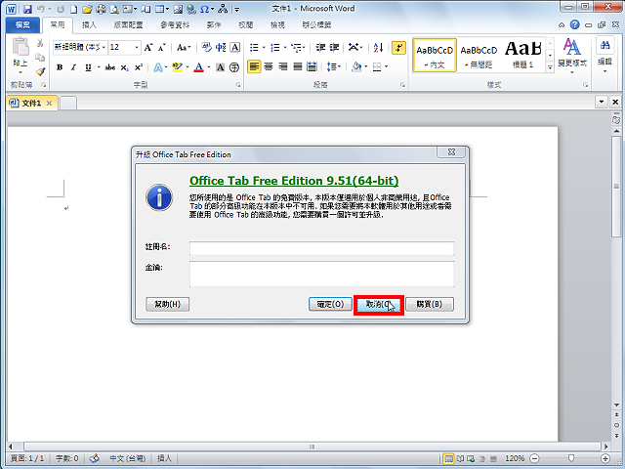625x469 pixels.
Task: Create new blank document from quick toolbar
Action: (74, 9)
